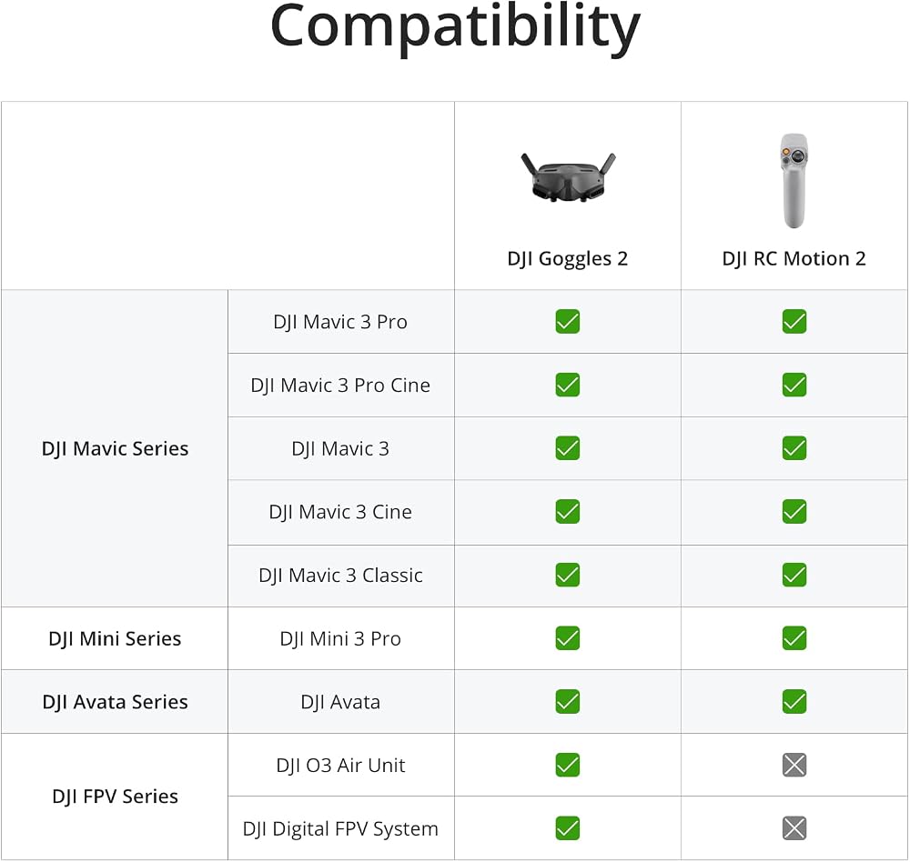Select the DJI FPV Series category cell
This screenshot has height=862, width=910.
(115, 797)
